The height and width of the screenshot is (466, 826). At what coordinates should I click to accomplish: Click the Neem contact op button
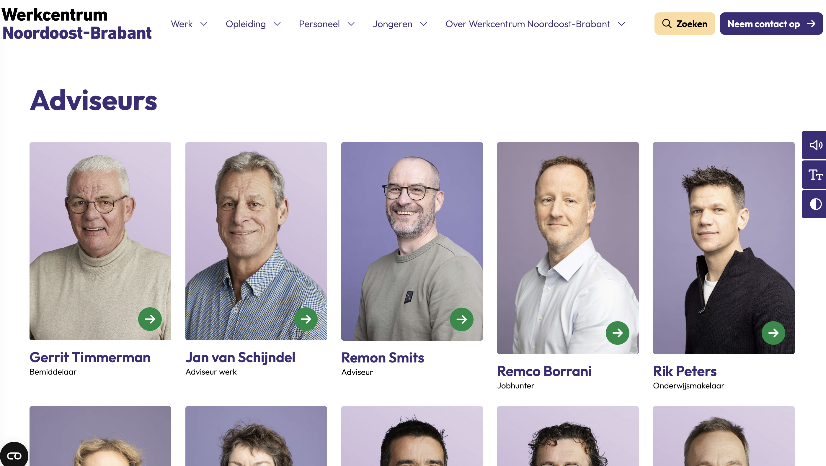pos(771,24)
